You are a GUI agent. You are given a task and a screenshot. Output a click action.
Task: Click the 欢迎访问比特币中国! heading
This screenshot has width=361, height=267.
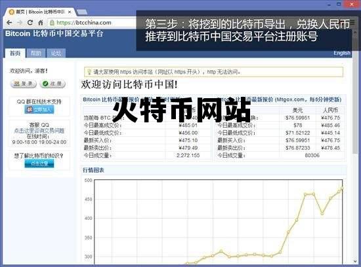(129, 84)
